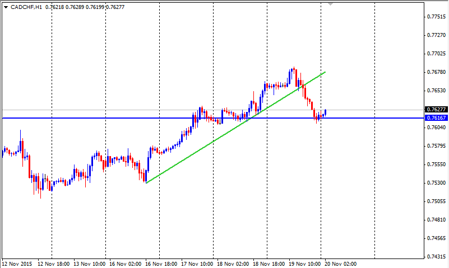The height and width of the screenshot is (268, 449).
Task: Click the 0.77025 price scale label
Action: [x=437, y=54]
